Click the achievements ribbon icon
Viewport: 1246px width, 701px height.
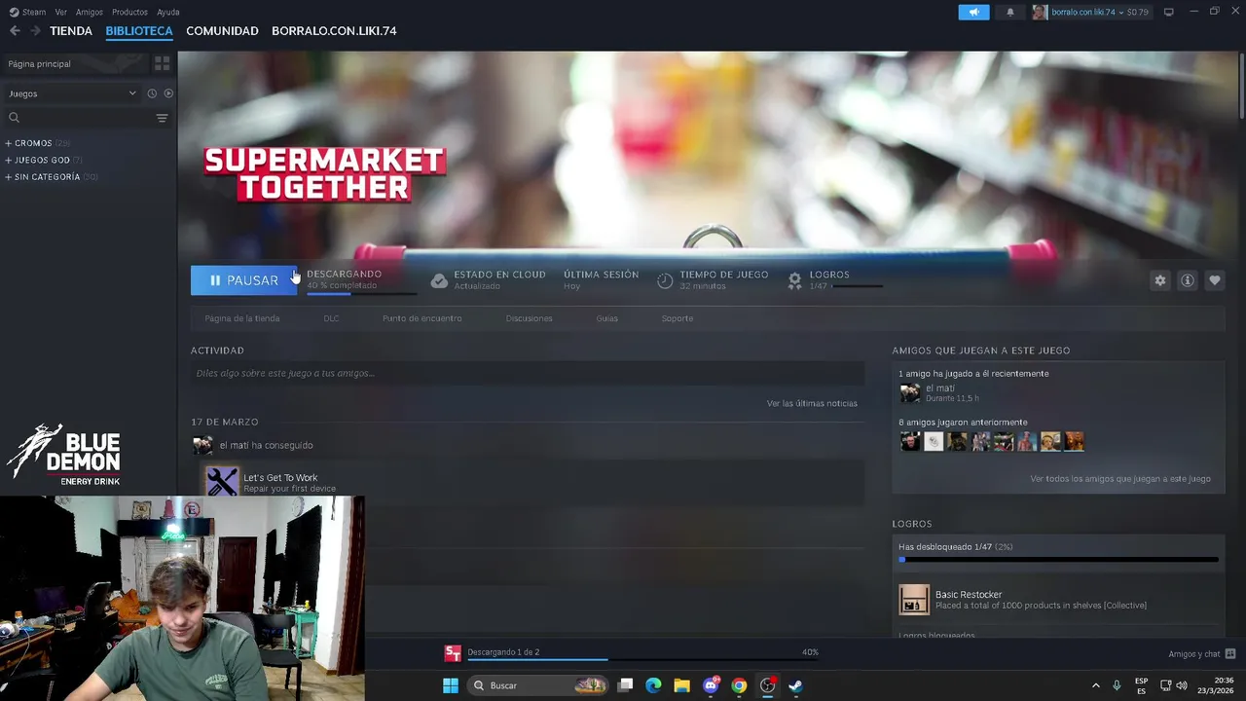coord(794,280)
